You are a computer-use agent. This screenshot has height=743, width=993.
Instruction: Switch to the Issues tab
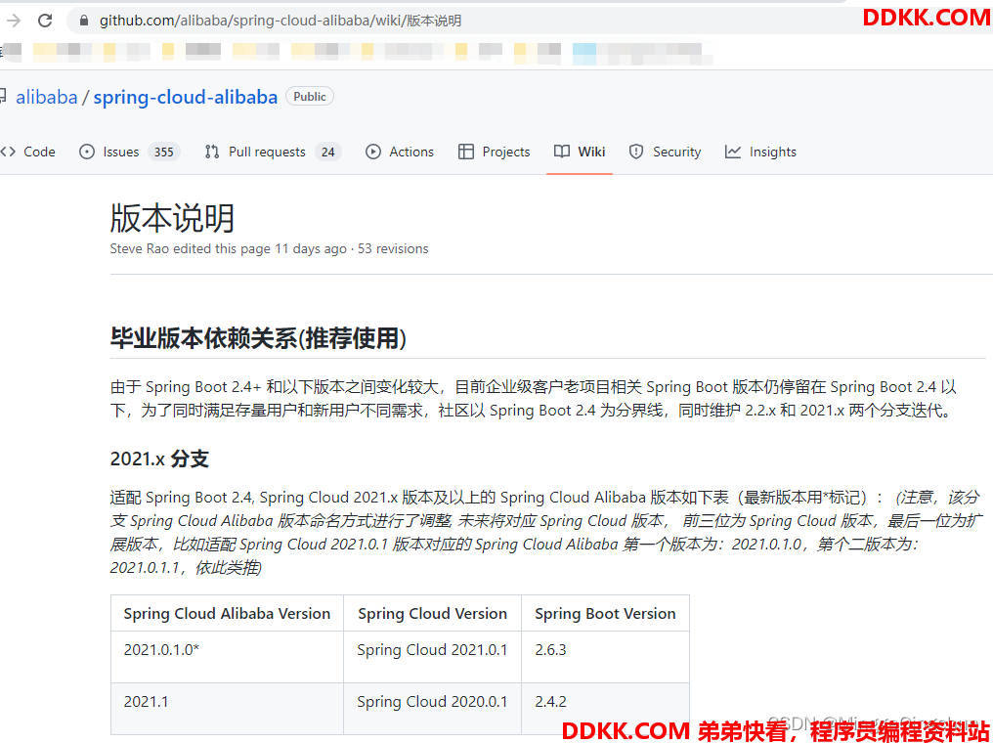coord(129,152)
